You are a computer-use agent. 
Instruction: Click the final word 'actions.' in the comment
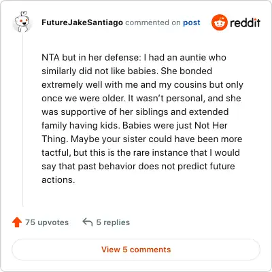tap(58, 180)
